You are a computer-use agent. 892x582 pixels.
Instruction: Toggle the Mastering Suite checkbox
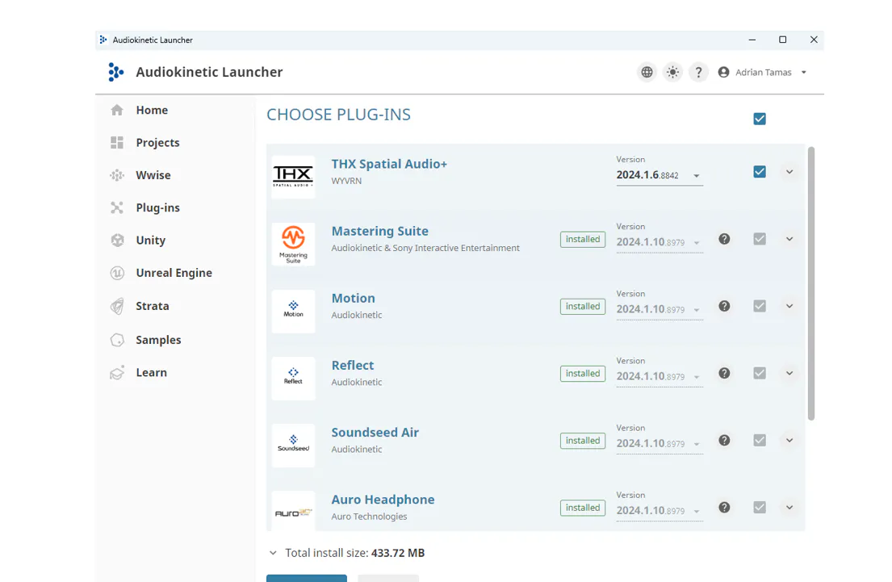pos(760,239)
